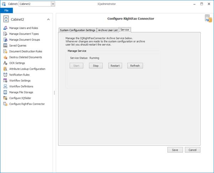Open Manage Users and Roles
214x173 pixels.
coord(23,28)
